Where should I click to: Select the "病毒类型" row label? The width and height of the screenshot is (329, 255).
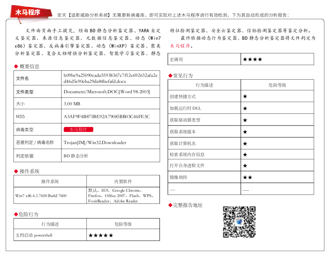tap(25, 130)
